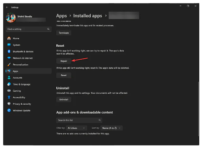Open the Filter by All drives dropdown
The image size is (204, 146).
click(x=76, y=128)
